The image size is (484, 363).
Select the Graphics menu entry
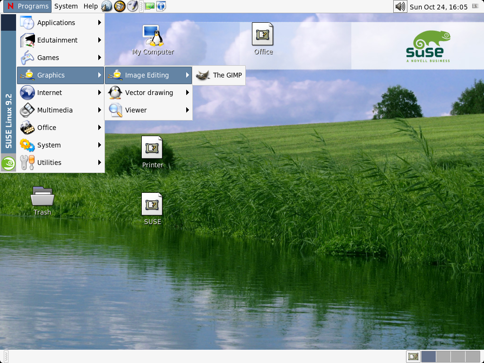click(60, 75)
